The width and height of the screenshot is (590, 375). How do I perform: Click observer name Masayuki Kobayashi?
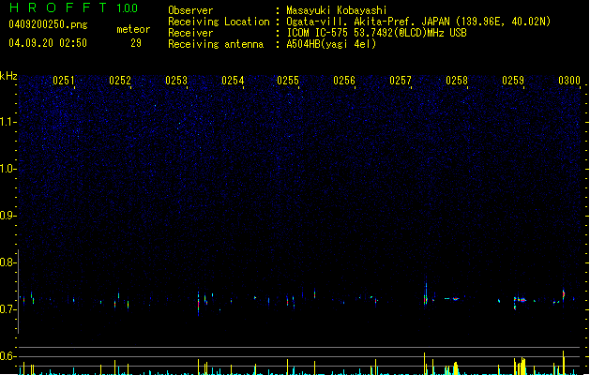337,10
